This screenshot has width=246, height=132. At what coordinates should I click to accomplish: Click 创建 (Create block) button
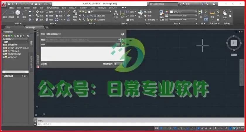tap(148, 12)
